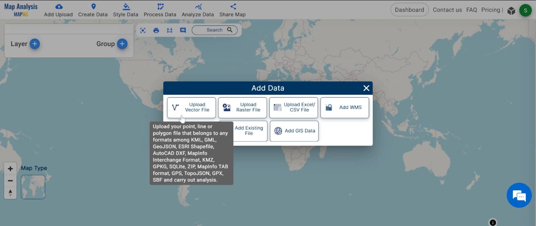The height and width of the screenshot is (226, 536).
Task: Click the zoom-to-extent focus icon
Action: [143, 30]
